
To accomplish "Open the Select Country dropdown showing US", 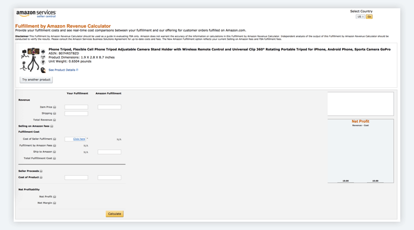I will [360, 17].
